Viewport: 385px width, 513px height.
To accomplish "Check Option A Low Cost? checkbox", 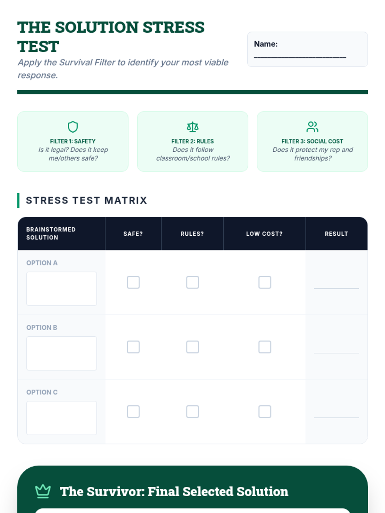I will [265, 282].
